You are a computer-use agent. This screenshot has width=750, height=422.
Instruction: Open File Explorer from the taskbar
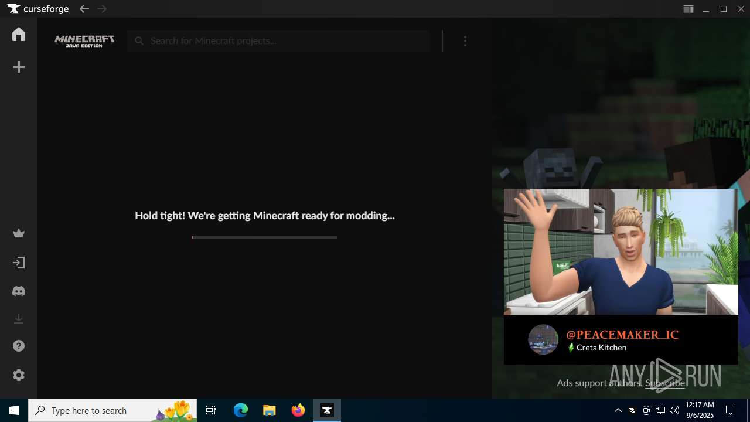click(270, 410)
